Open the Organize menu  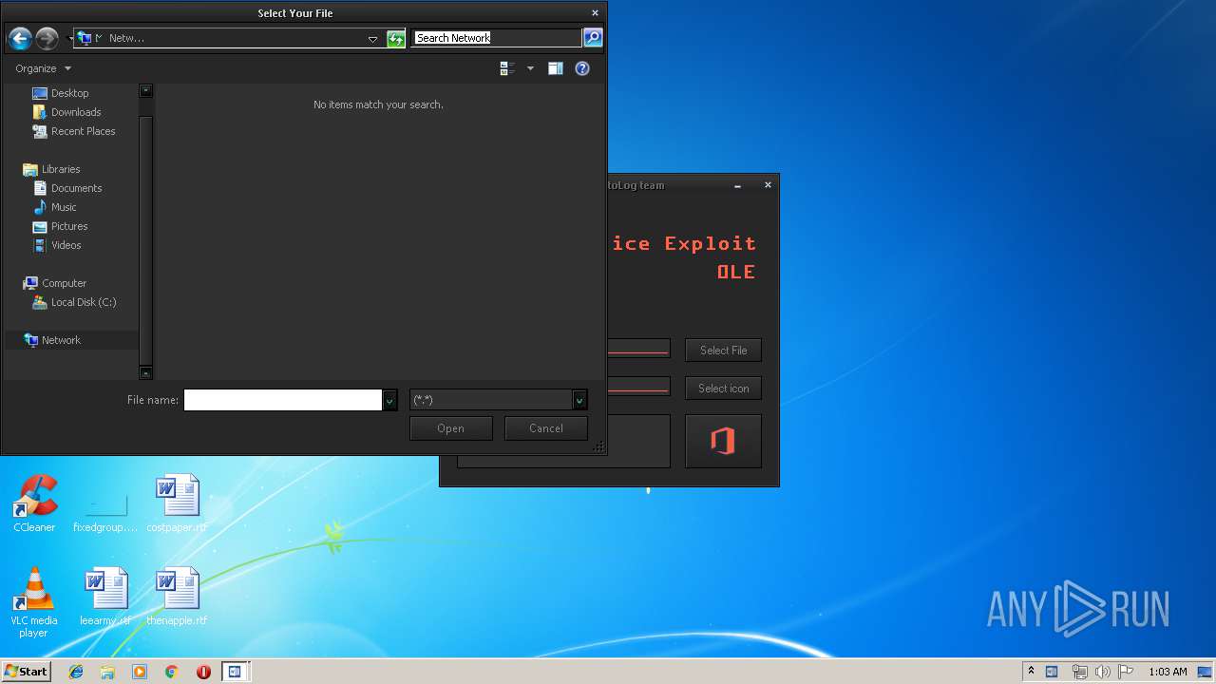43,68
